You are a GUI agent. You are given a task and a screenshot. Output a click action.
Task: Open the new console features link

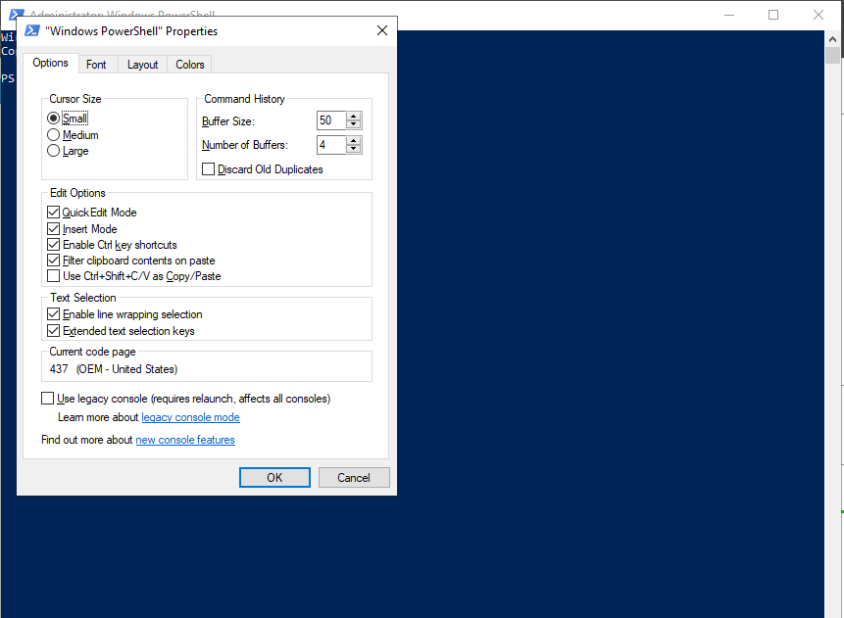pos(185,440)
